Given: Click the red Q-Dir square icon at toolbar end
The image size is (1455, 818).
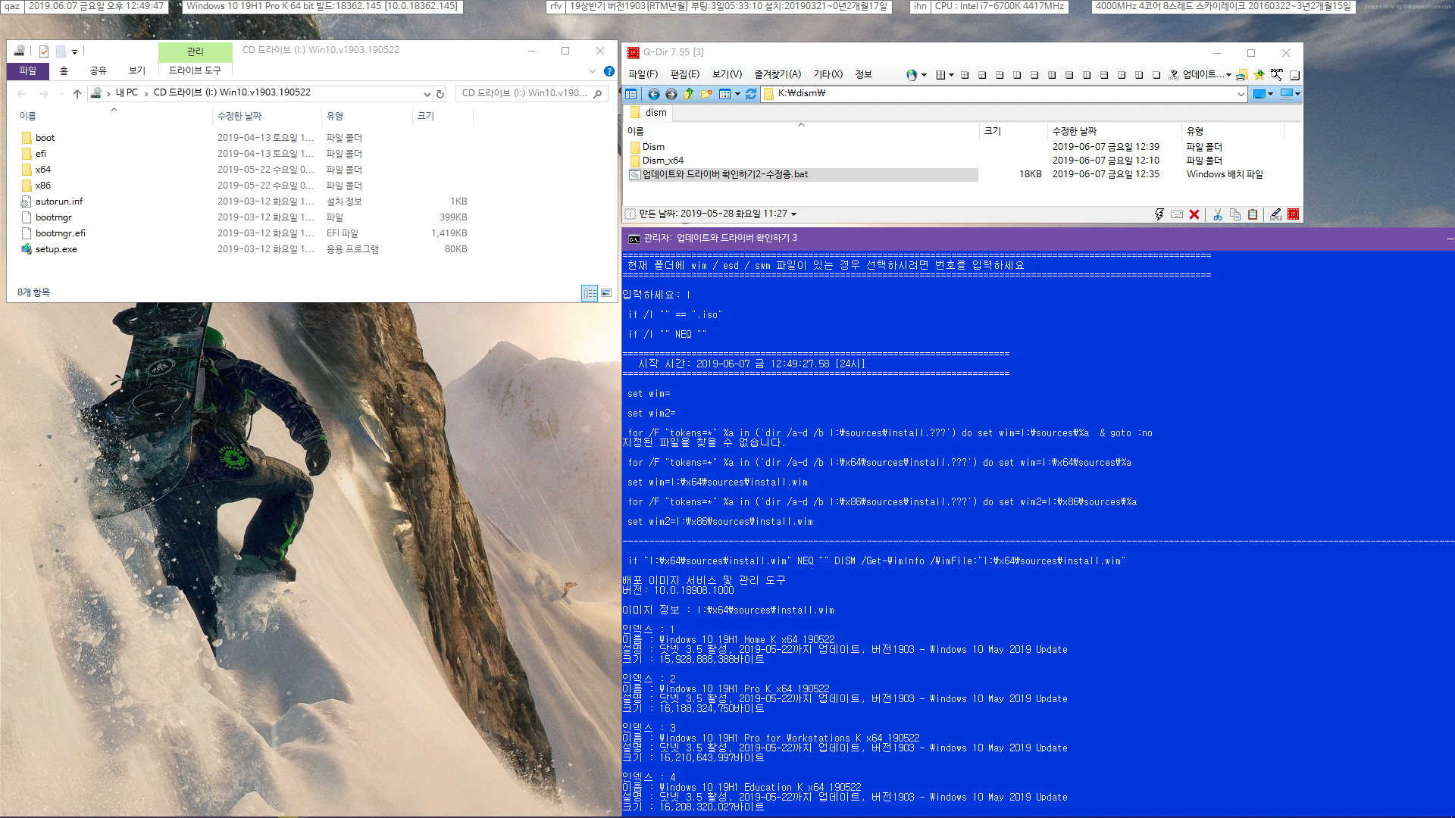Looking at the screenshot, I should point(1294,214).
